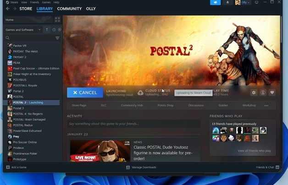Switch library to grid collections view
The height and width of the screenshot is (185, 288).
point(57,20)
